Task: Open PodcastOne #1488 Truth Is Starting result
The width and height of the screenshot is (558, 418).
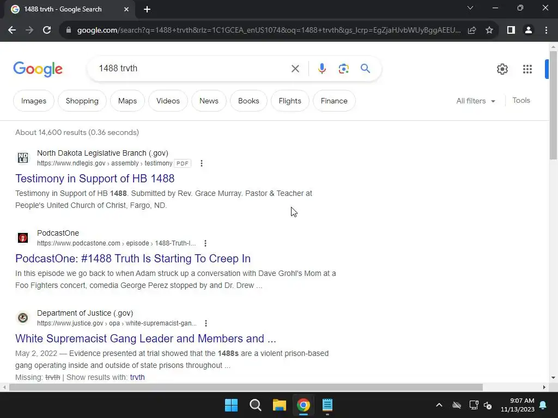Action: pyautogui.click(x=133, y=259)
